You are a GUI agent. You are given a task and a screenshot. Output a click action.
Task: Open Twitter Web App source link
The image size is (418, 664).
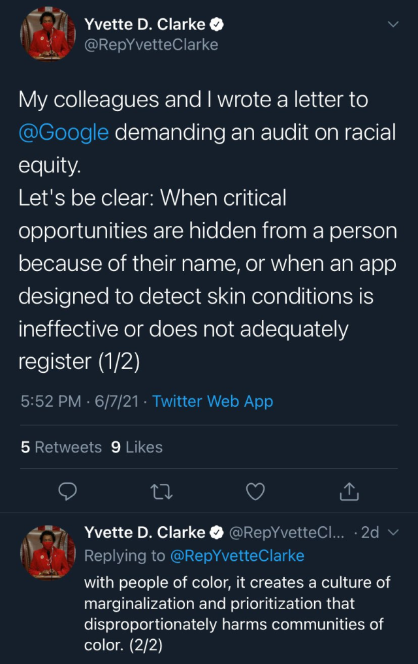pos(212,402)
